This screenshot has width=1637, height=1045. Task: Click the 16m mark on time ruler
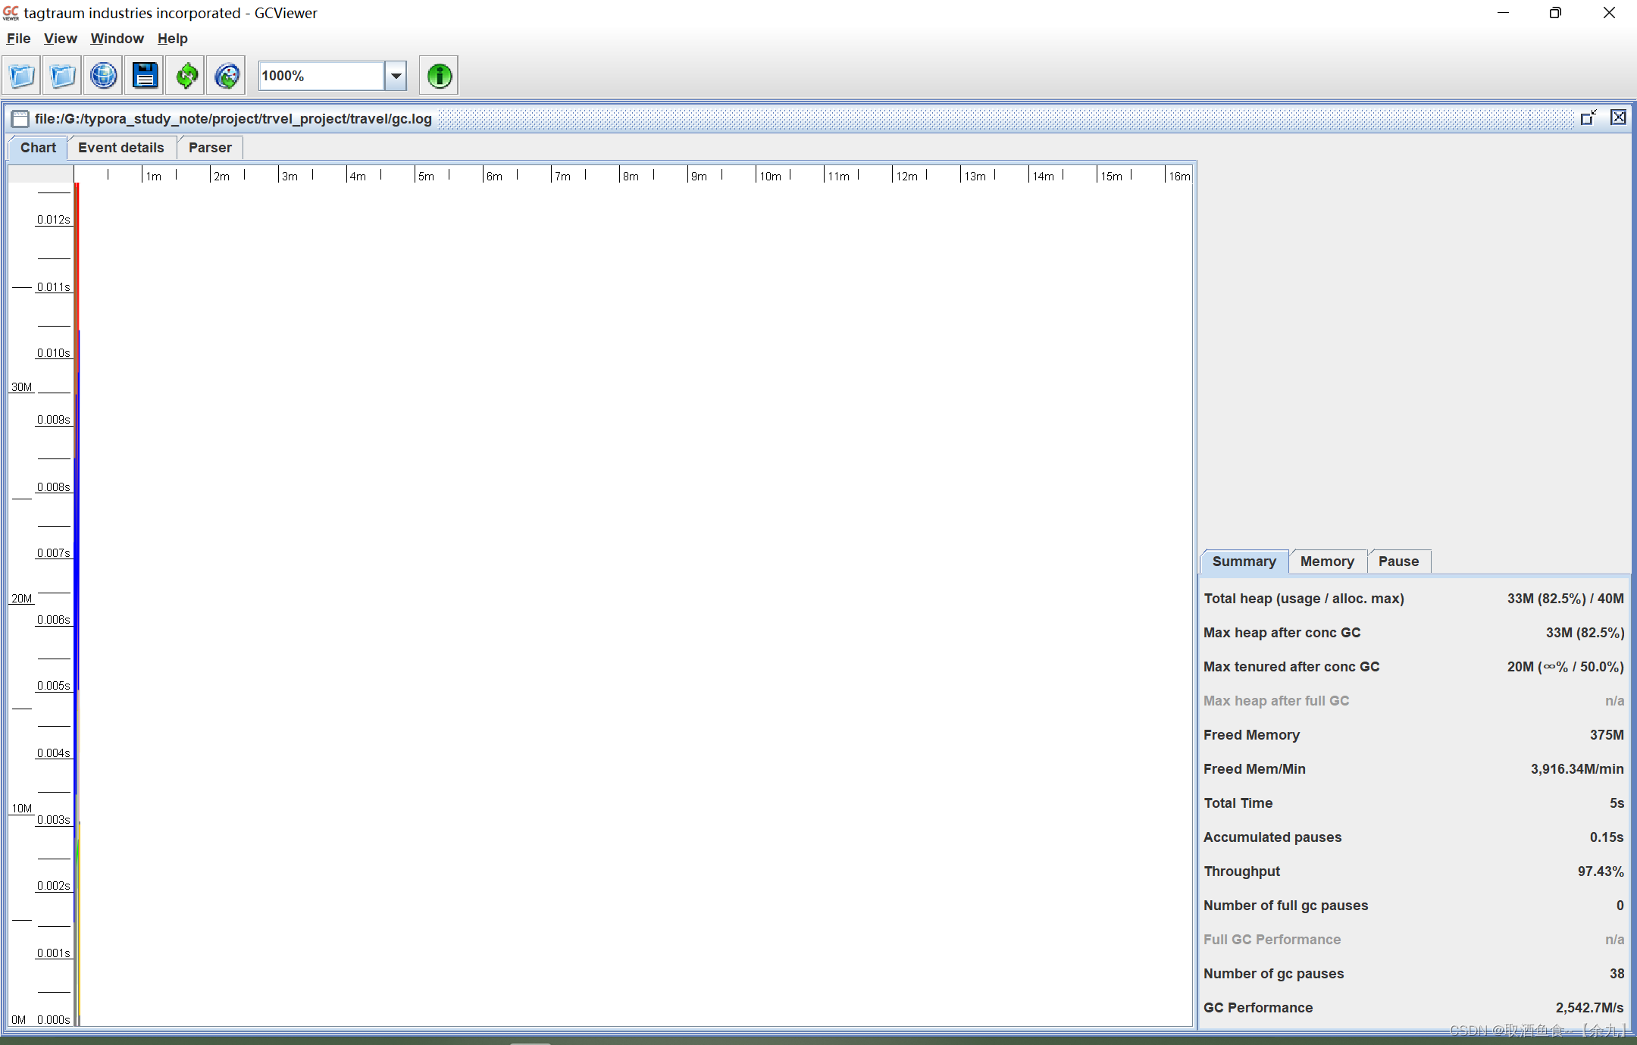point(1179,176)
